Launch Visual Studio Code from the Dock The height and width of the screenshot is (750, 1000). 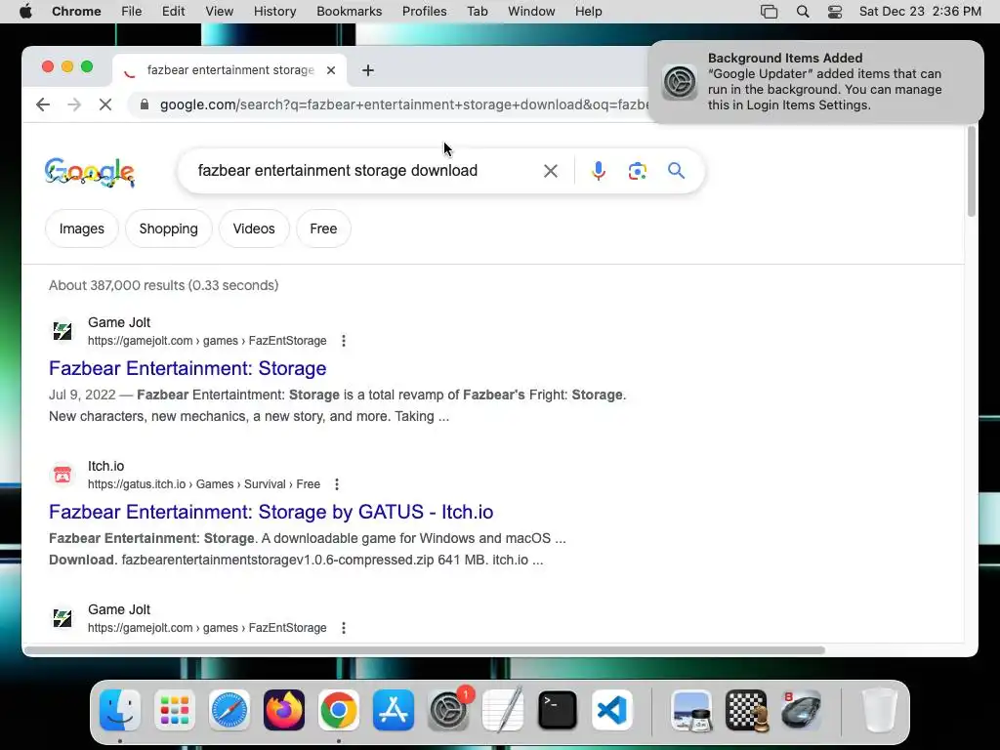(612, 710)
